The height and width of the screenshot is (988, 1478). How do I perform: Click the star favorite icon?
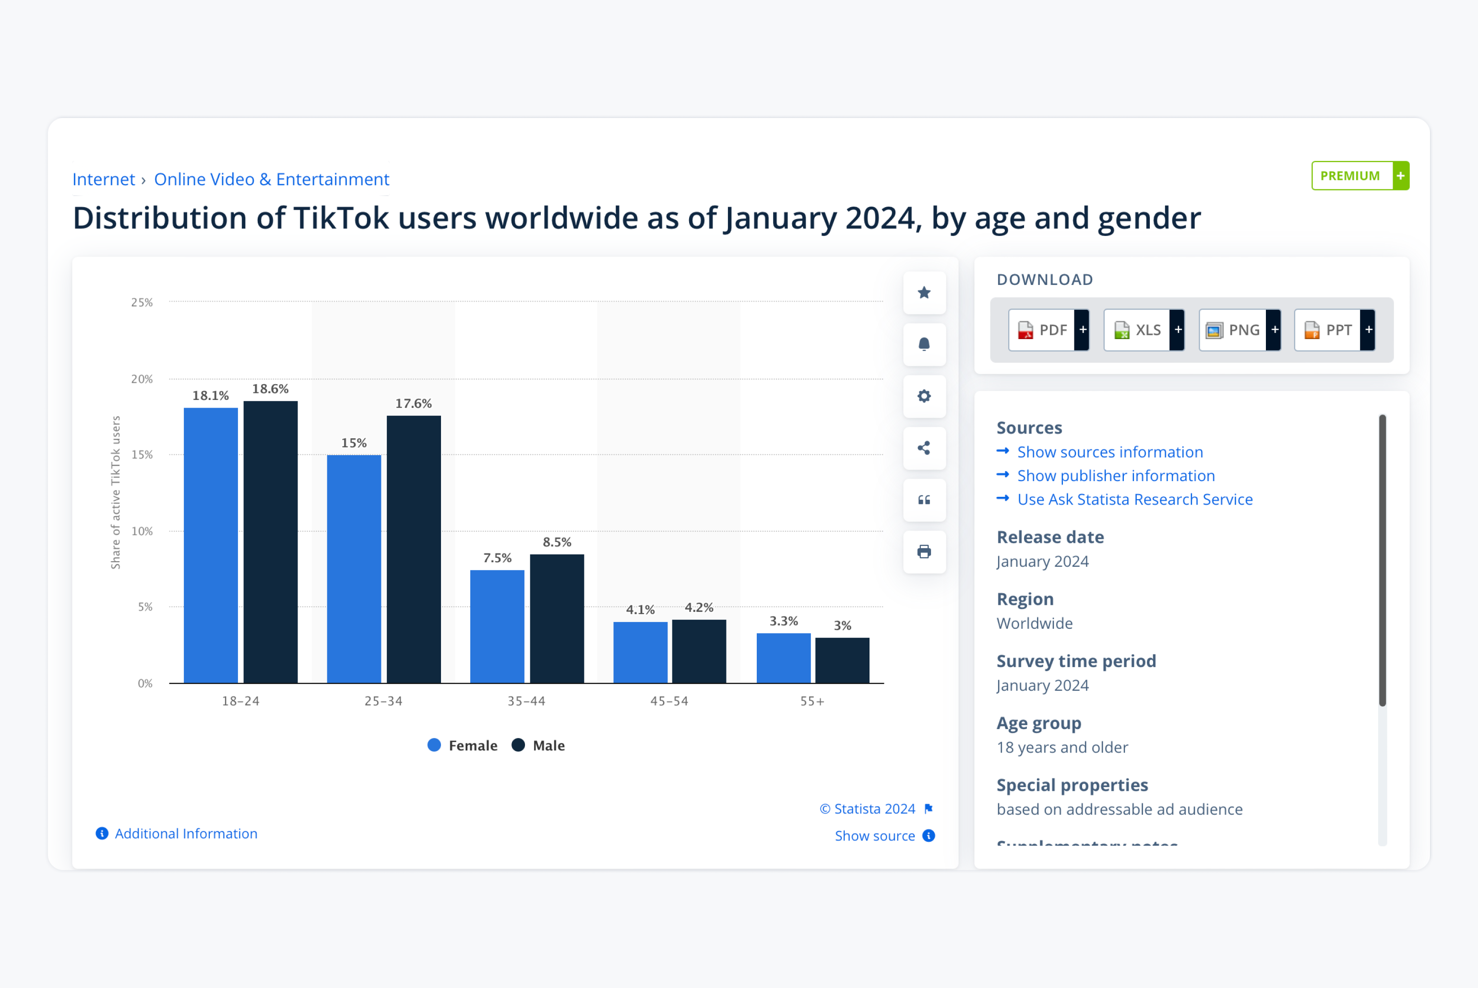(x=924, y=293)
